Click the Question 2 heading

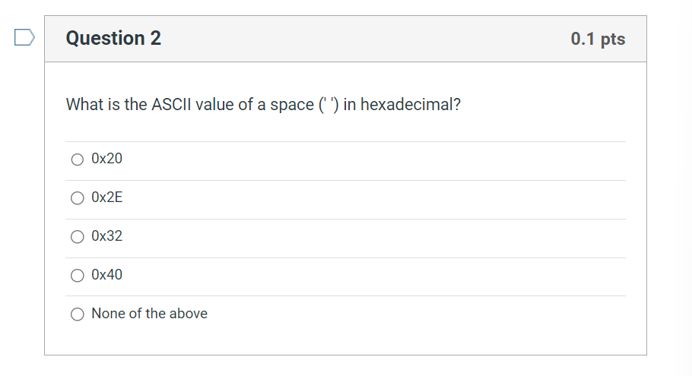113,38
